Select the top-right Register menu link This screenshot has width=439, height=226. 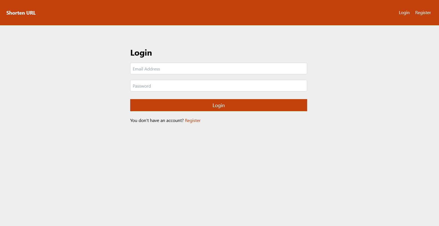[x=423, y=13]
